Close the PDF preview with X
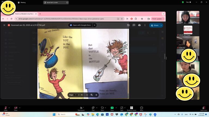Screen dimensions: 209x117 pos(4,25)
